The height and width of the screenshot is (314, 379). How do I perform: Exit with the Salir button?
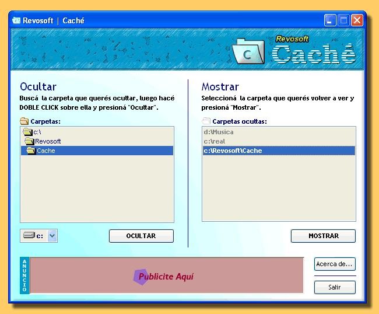335,287
